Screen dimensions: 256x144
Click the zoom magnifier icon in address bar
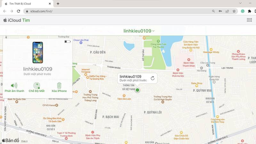coord(213,11)
